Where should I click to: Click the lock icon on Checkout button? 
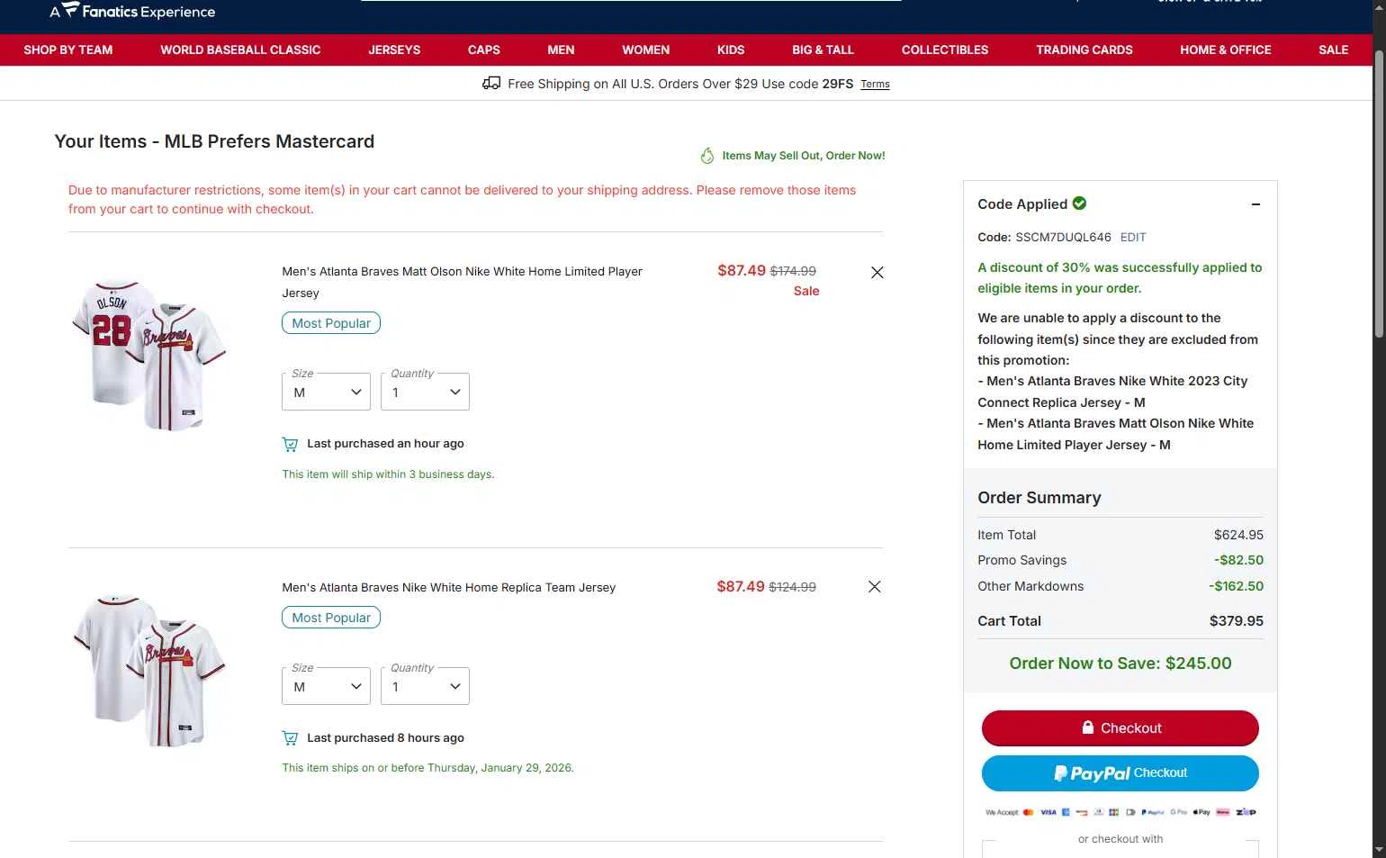1088,727
